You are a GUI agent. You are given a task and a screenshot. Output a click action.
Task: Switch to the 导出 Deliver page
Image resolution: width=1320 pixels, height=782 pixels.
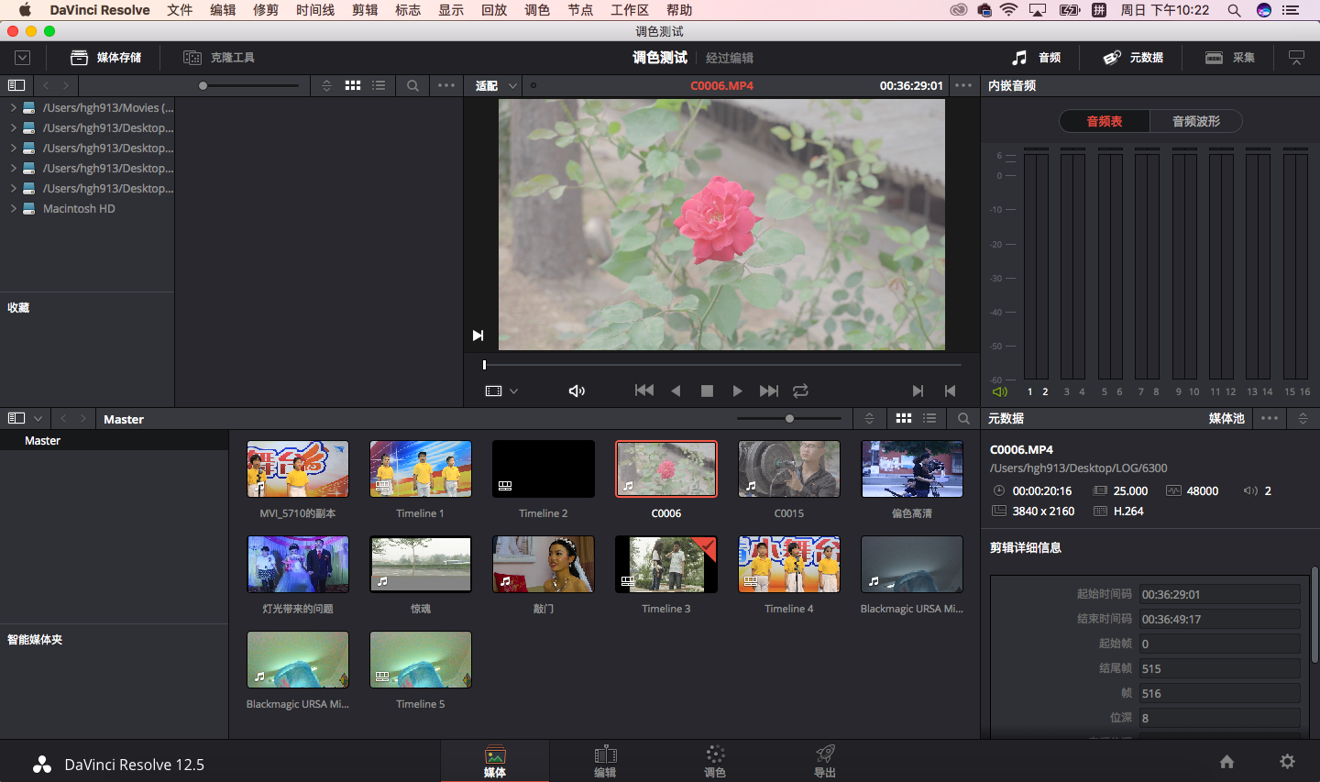pos(825,761)
